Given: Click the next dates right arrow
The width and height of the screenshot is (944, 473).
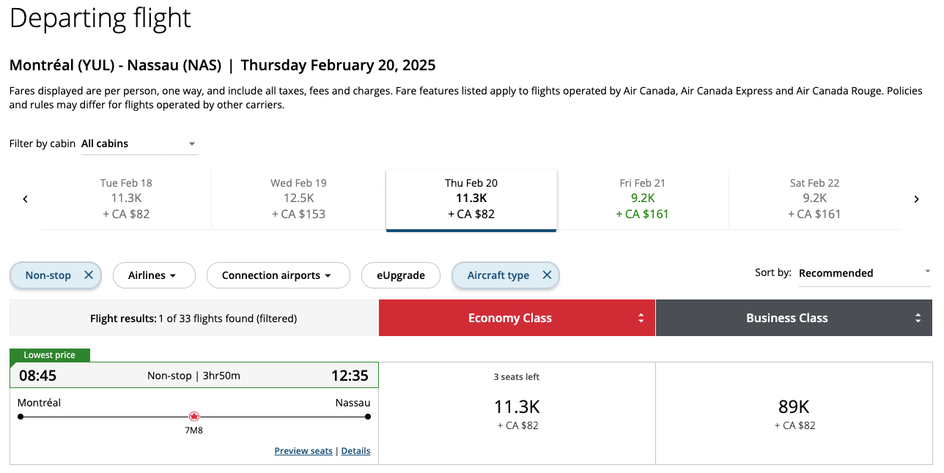Looking at the screenshot, I should (x=916, y=199).
